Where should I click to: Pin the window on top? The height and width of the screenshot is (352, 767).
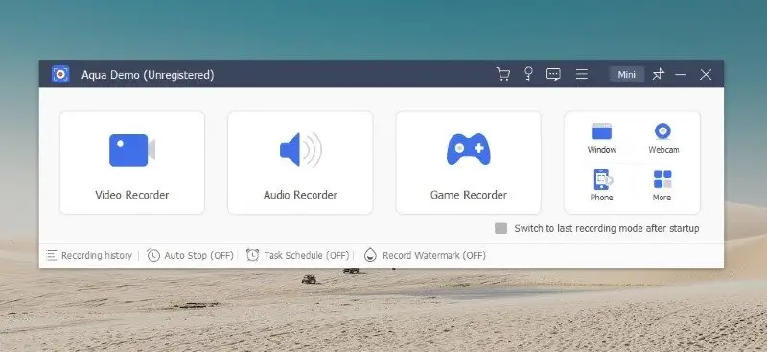point(659,74)
